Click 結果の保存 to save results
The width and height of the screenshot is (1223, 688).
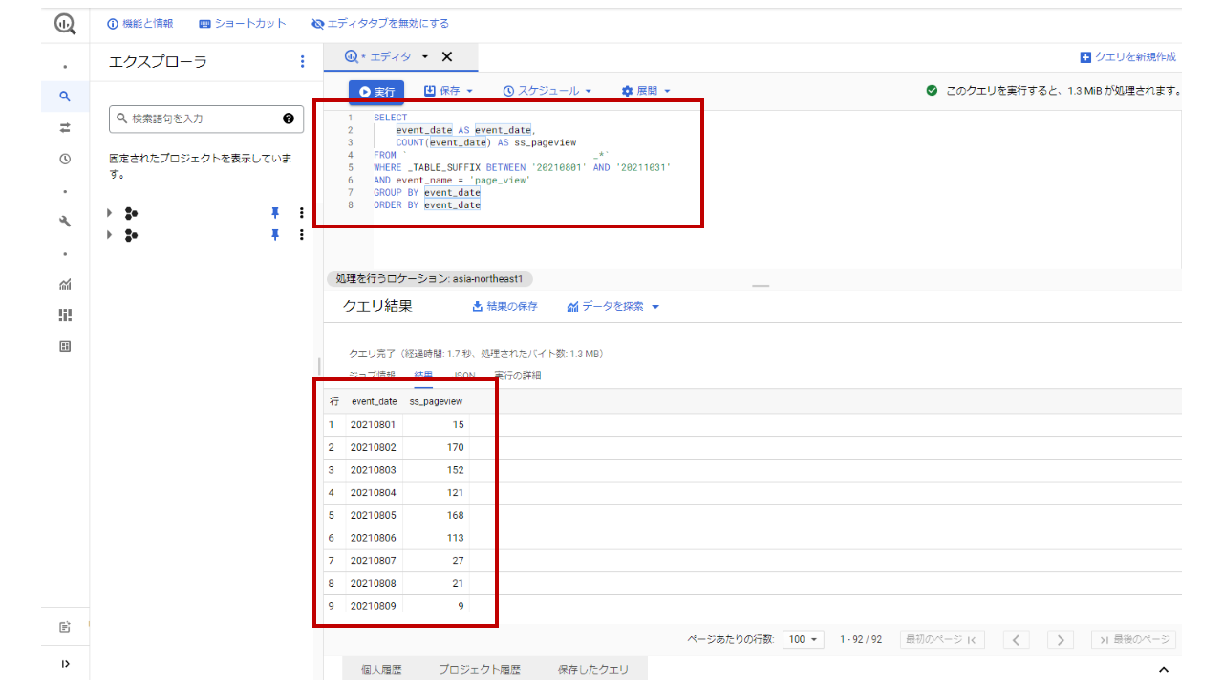coord(504,307)
